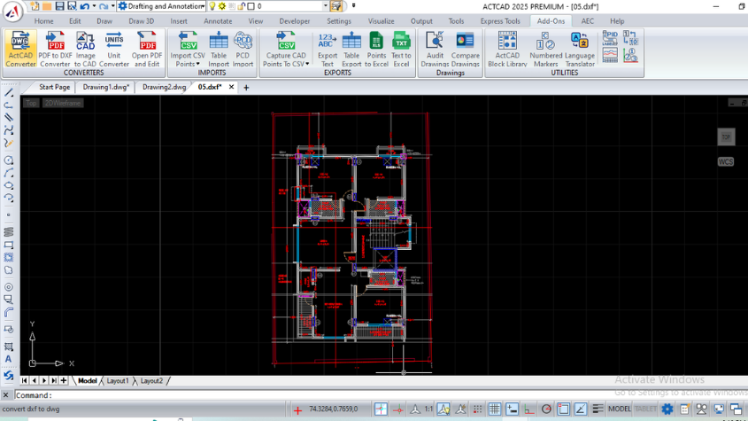Open status bar settings gear icon
The width and height of the screenshot is (748, 421).
coord(667,409)
